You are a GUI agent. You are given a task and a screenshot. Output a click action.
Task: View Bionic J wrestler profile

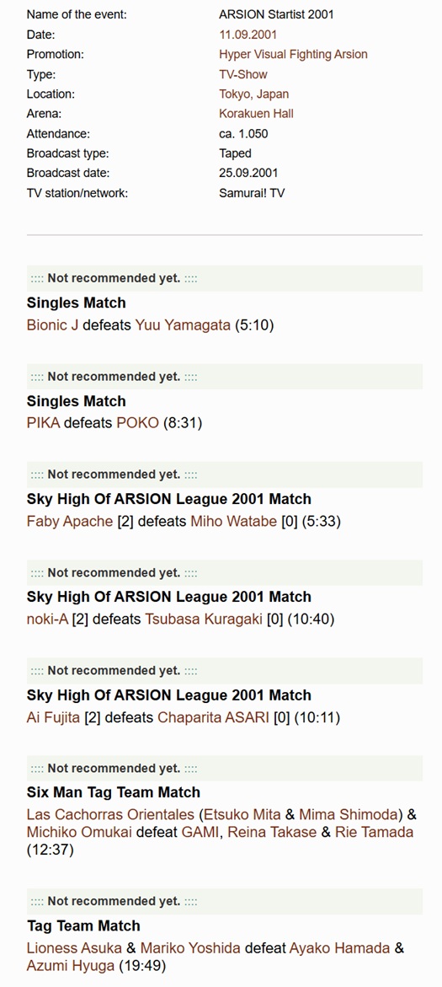click(53, 325)
